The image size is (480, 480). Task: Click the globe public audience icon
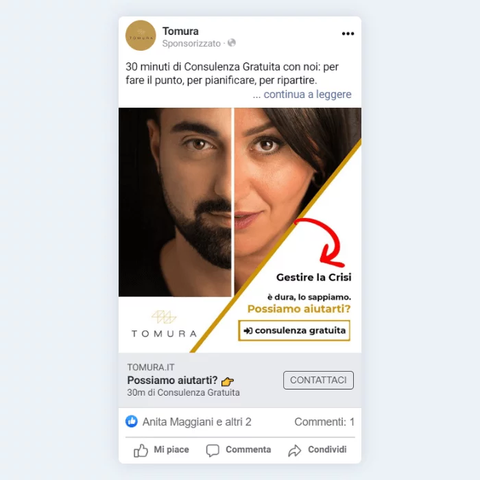[x=232, y=43]
